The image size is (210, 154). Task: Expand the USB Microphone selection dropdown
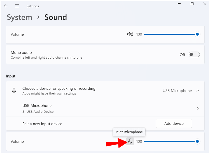click(177, 91)
